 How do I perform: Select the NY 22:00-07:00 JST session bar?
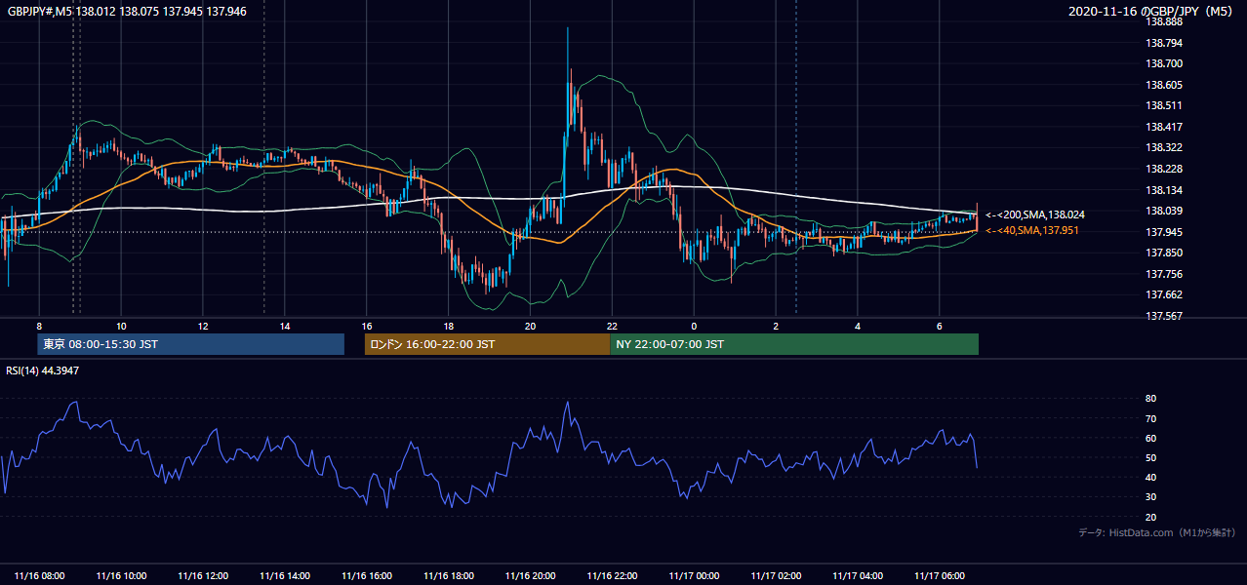point(794,344)
